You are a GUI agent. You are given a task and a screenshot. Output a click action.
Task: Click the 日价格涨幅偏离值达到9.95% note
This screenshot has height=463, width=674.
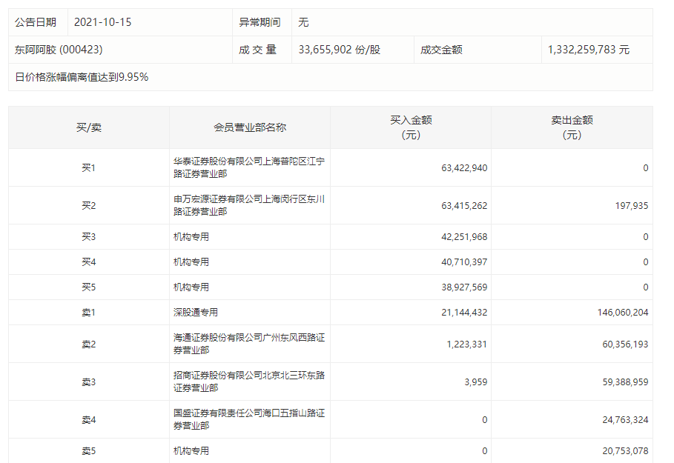coord(82,77)
